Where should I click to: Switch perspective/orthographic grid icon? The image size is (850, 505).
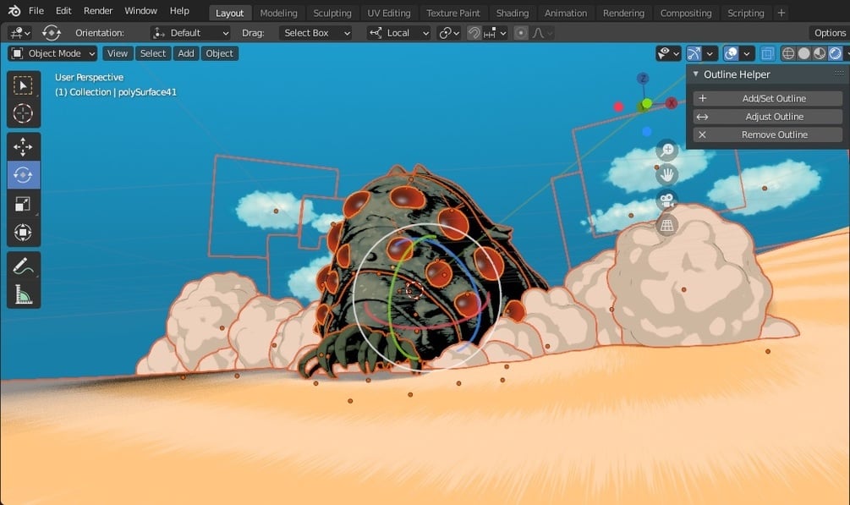(x=667, y=224)
